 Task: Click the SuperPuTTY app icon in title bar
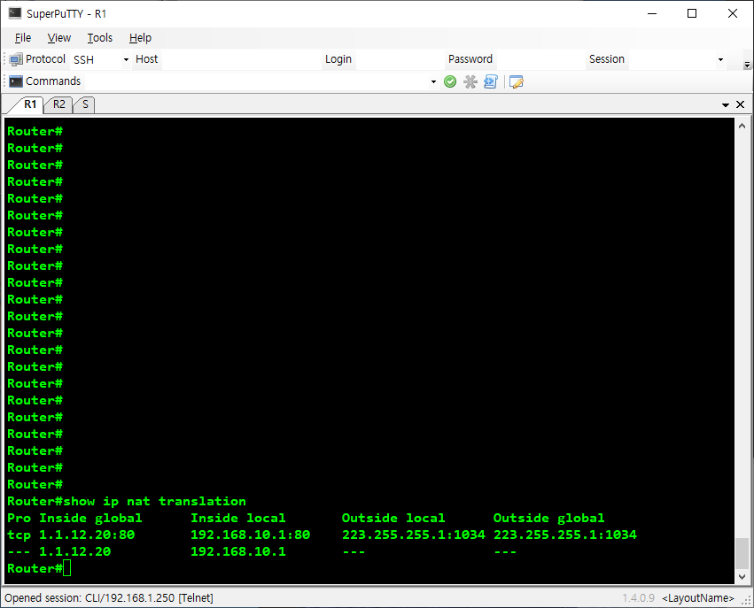coord(14,13)
